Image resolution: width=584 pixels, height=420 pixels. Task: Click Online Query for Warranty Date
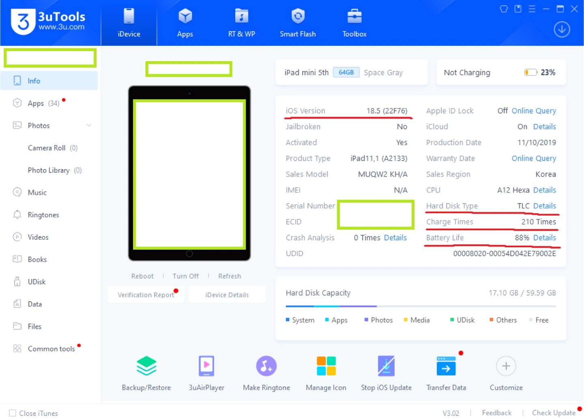(x=534, y=158)
